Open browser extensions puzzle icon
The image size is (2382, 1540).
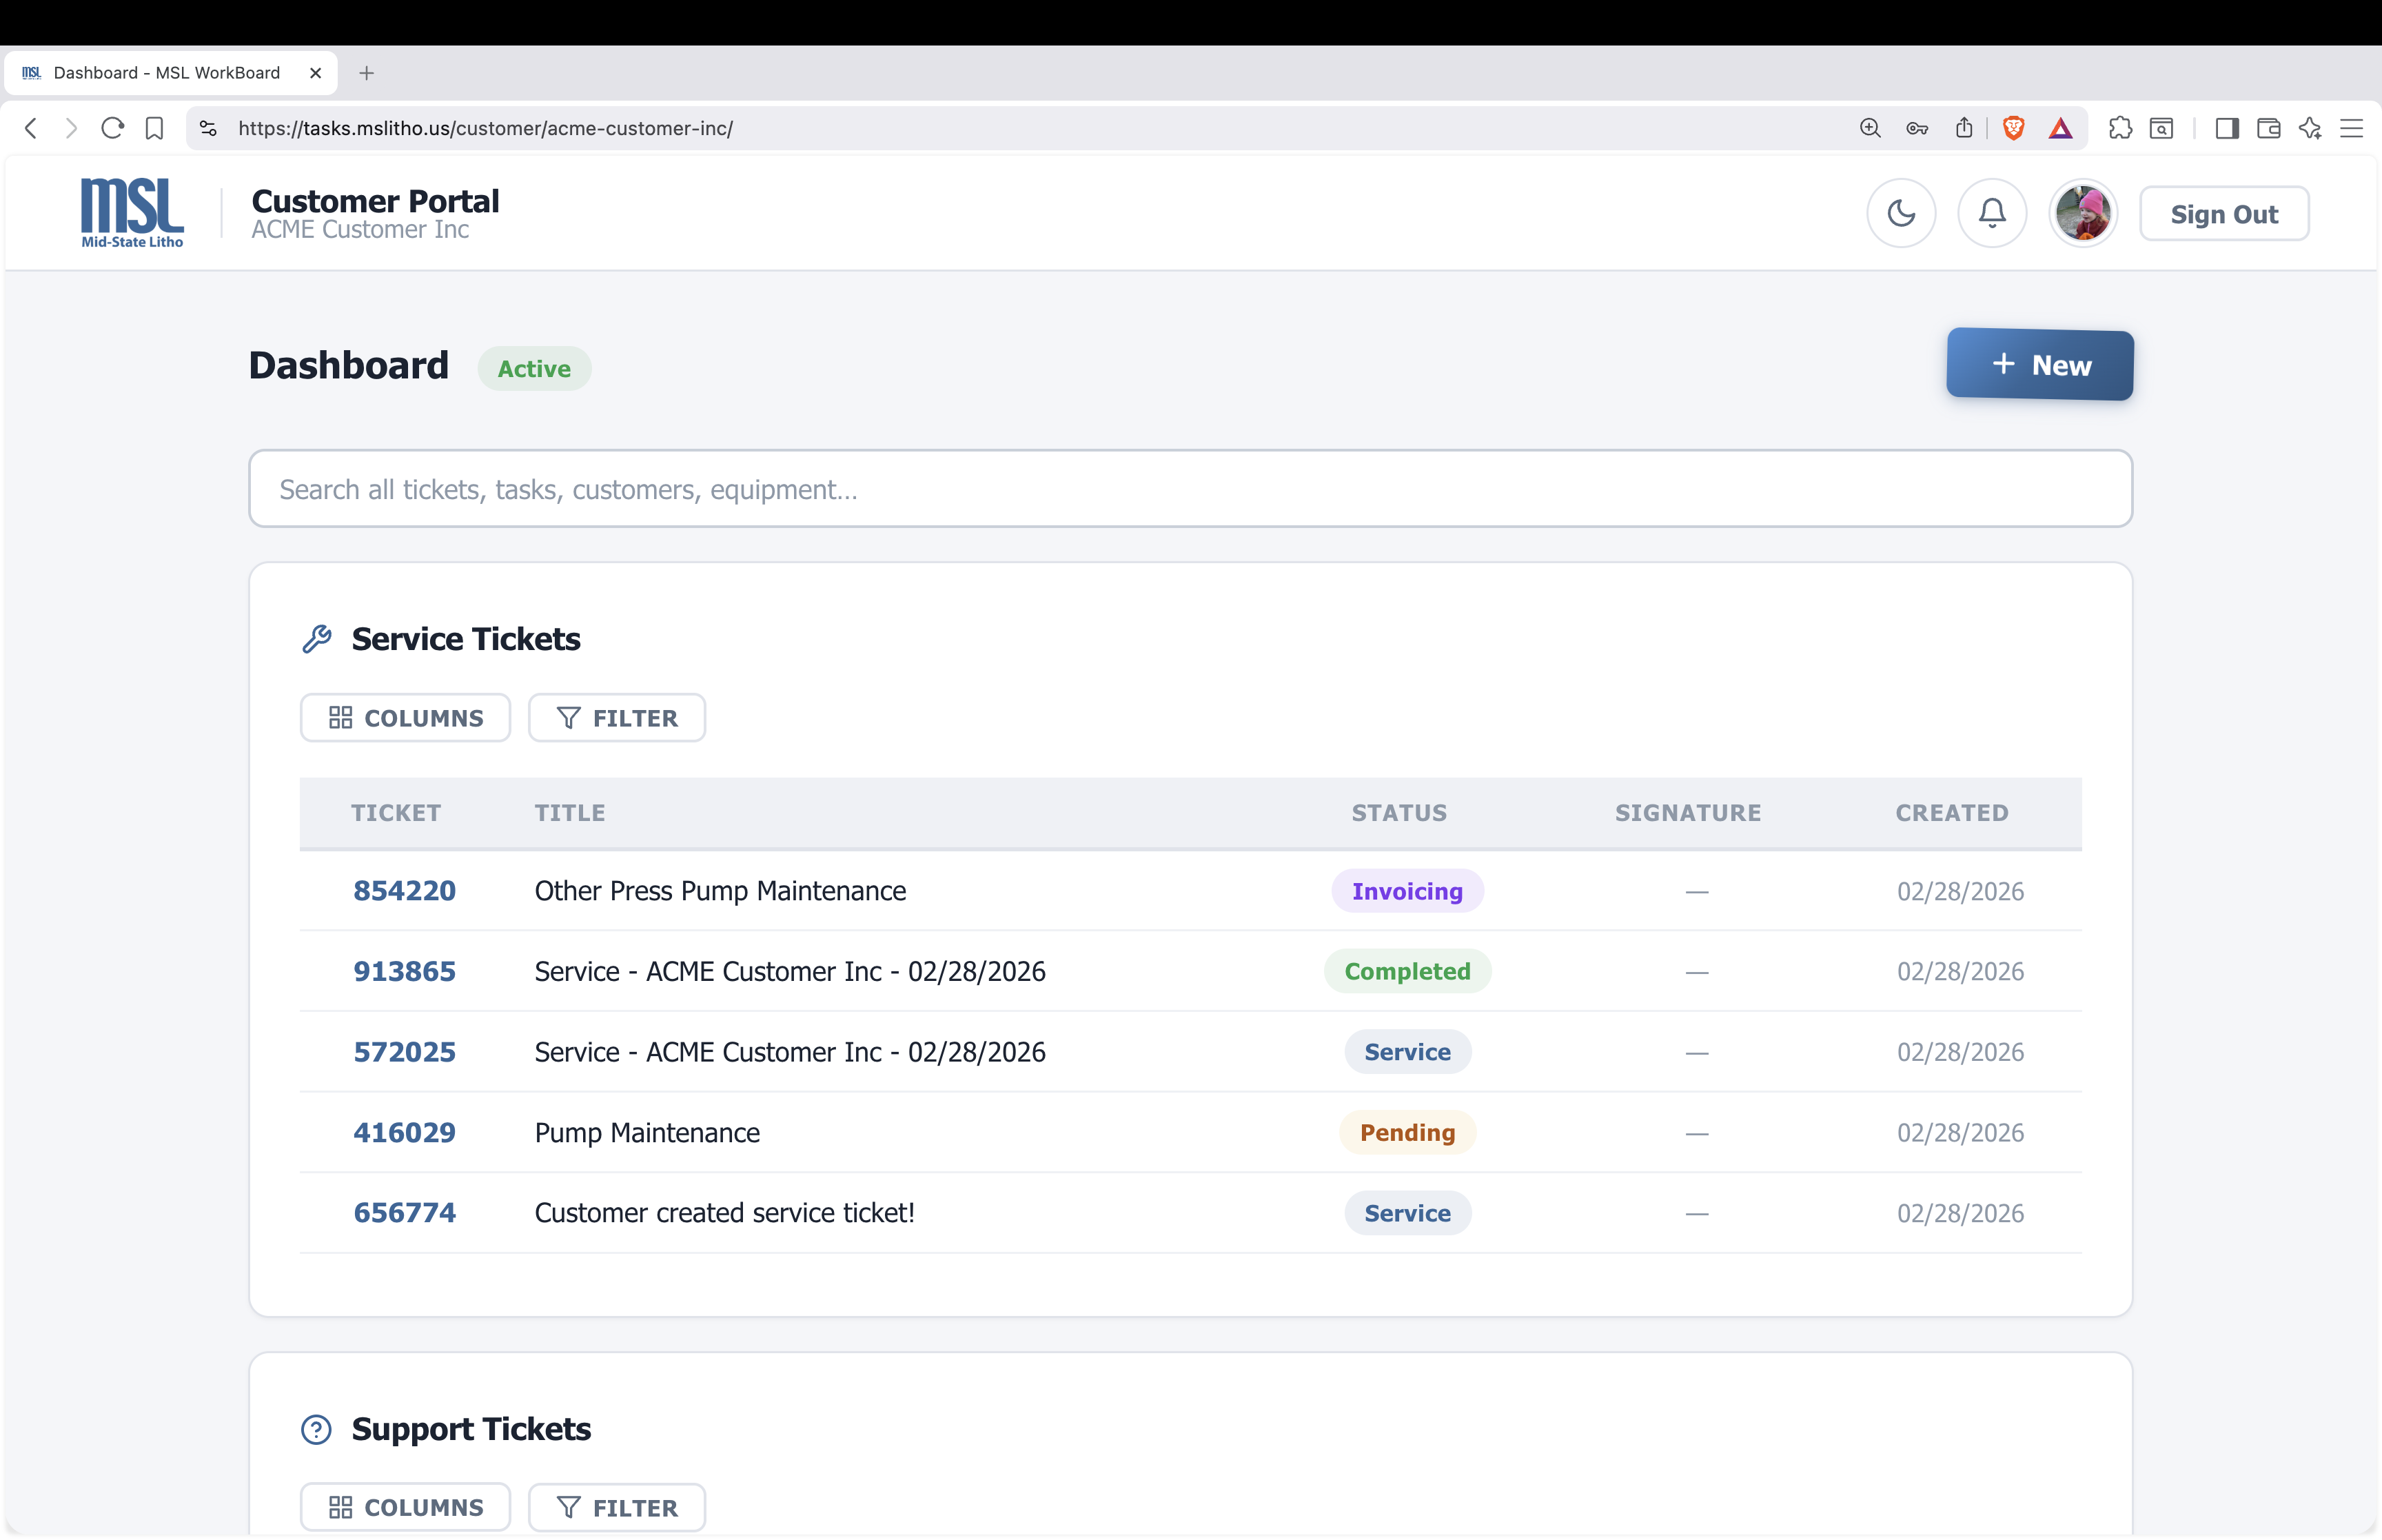[2119, 128]
